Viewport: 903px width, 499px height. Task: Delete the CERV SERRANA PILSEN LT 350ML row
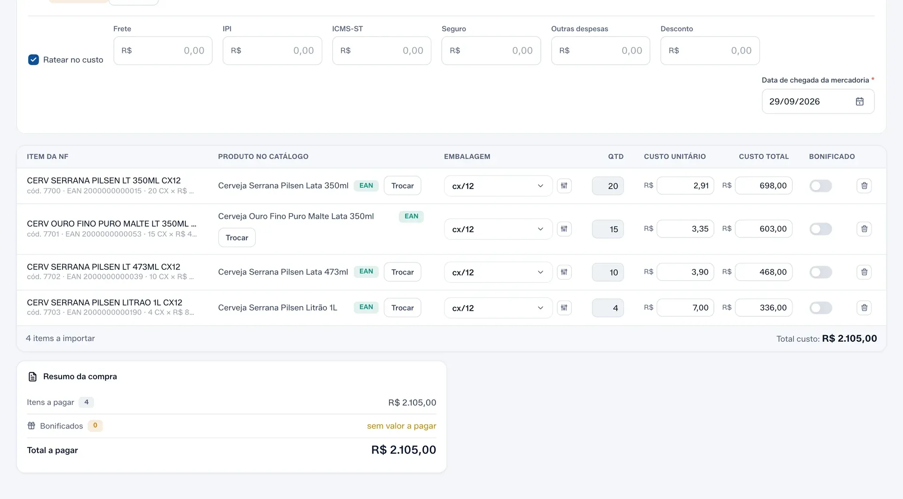click(864, 186)
